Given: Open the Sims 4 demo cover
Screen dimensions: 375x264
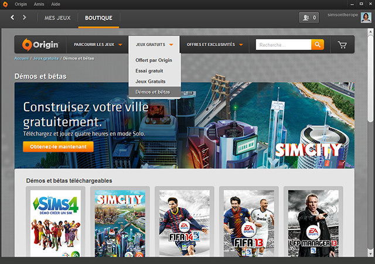Looking at the screenshot, I should pyautogui.click(x=56, y=224).
